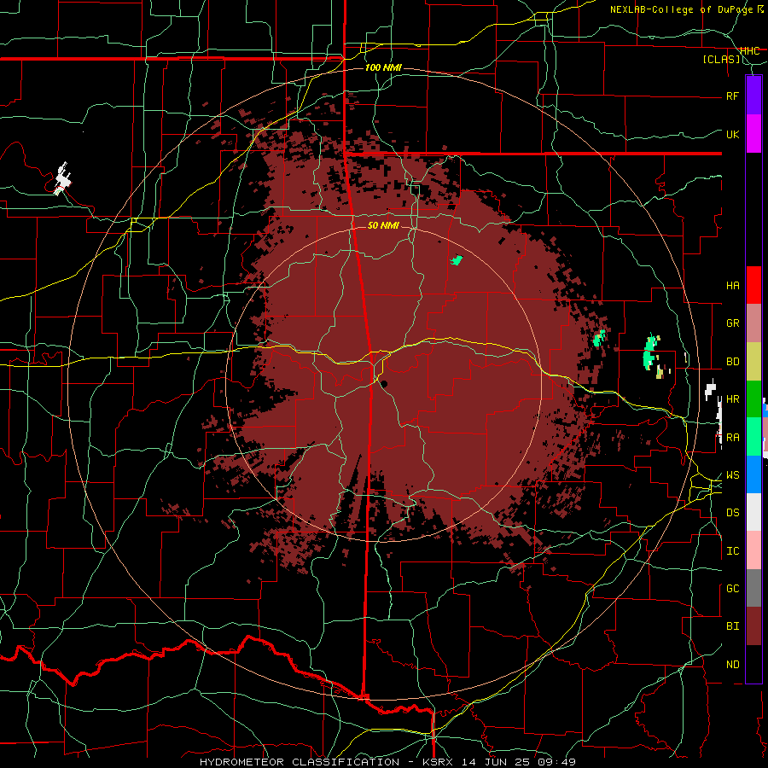The image size is (768, 768).
Task: Click the NEXLAB-College of DuPage text
Action: coord(681,9)
